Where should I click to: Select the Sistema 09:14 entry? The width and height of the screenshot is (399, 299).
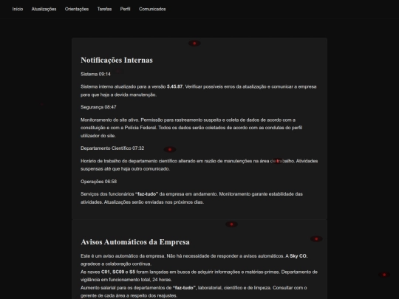(x=95, y=75)
